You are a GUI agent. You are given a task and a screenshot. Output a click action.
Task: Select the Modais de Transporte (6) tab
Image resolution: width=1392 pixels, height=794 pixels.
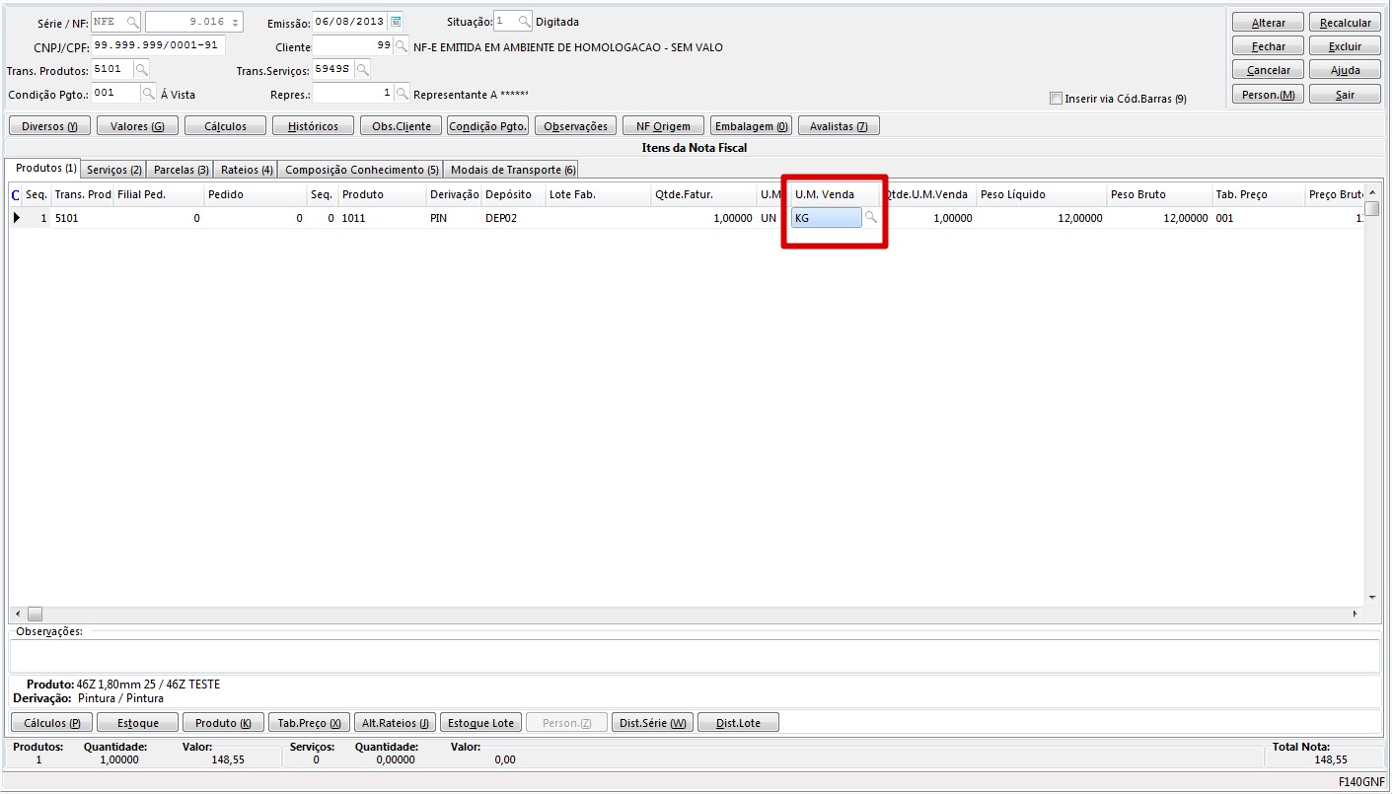[x=512, y=170]
